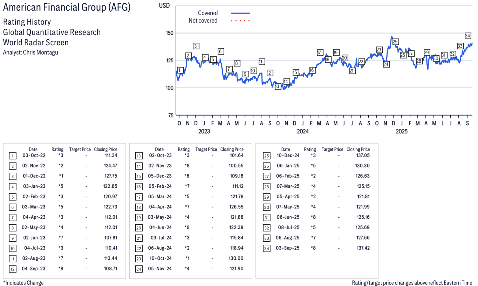Select the 10-Oct-24 date entry
The height and width of the screenshot is (286, 478).
click(x=159, y=258)
